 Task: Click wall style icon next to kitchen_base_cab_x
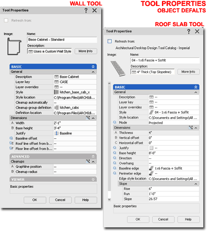point(56,92)
